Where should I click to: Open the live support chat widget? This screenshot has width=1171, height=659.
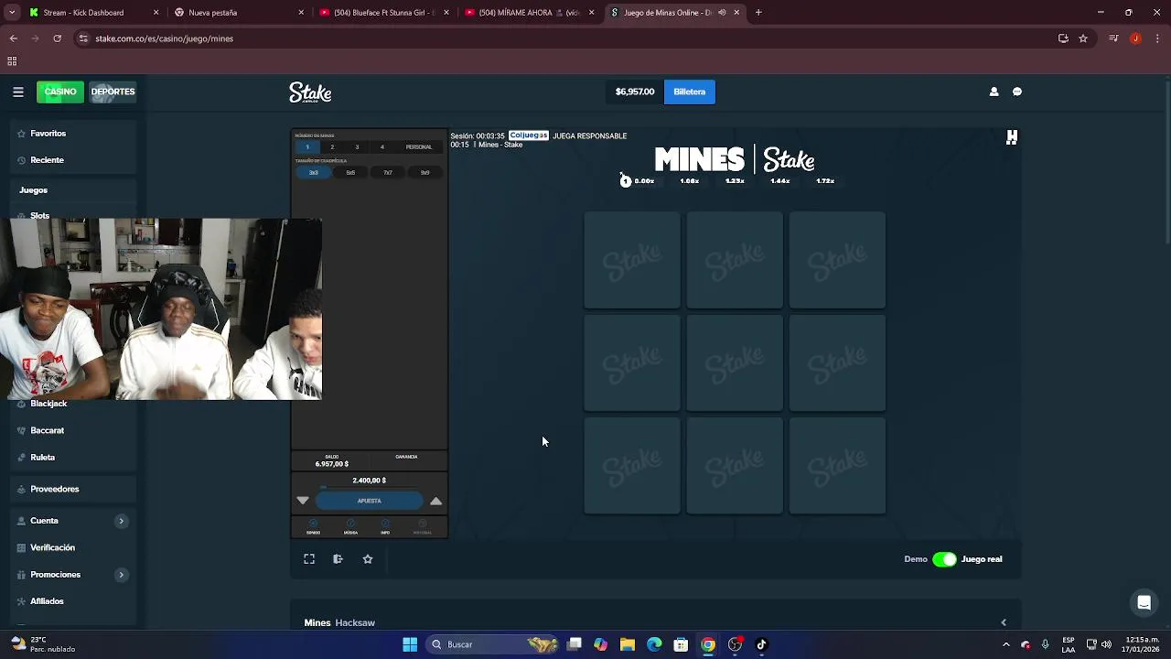tap(1144, 602)
